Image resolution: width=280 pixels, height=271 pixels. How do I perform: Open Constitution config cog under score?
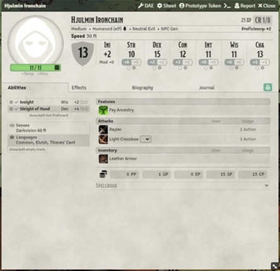click(185, 68)
